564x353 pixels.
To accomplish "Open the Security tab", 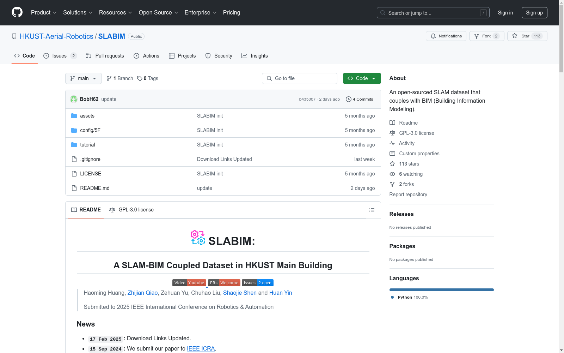I will (219, 56).
